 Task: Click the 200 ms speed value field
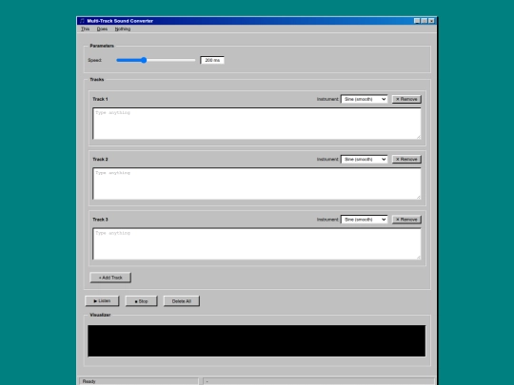[212, 60]
